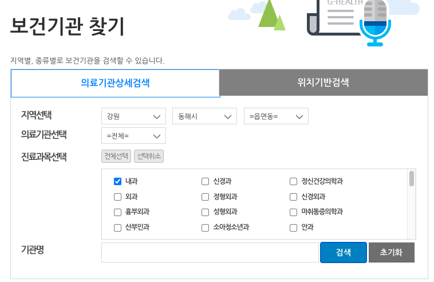Click the 지역선택 label
This screenshot has height=282, width=434.
[36, 115]
